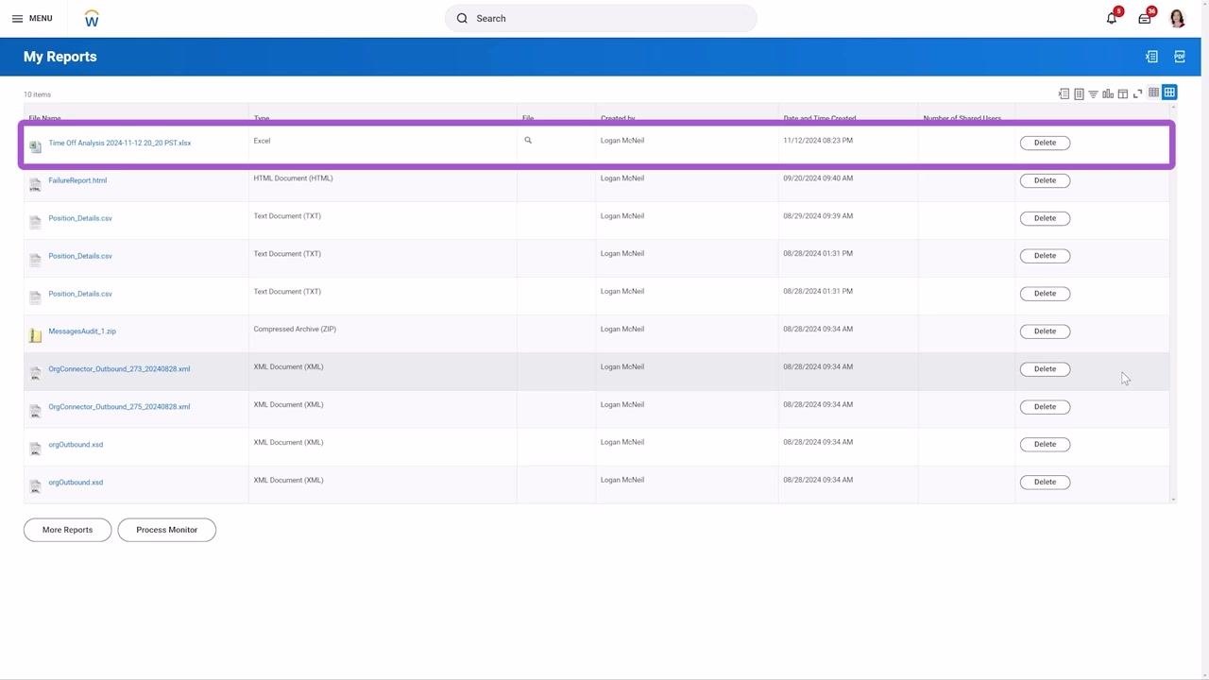Open FailureReport.html link
Viewport: 1209px width, 680px height.
[77, 180]
